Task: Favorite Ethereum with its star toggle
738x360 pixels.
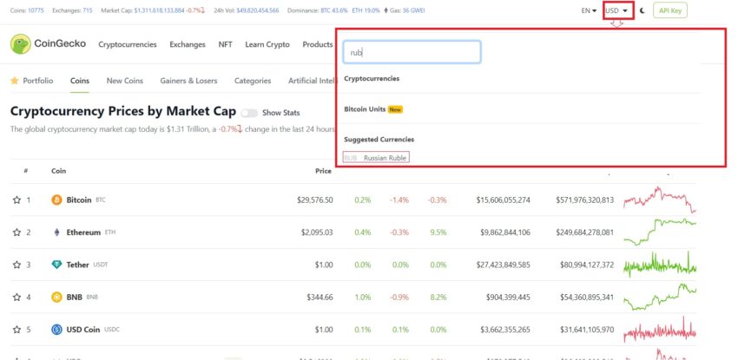Action: coord(16,232)
